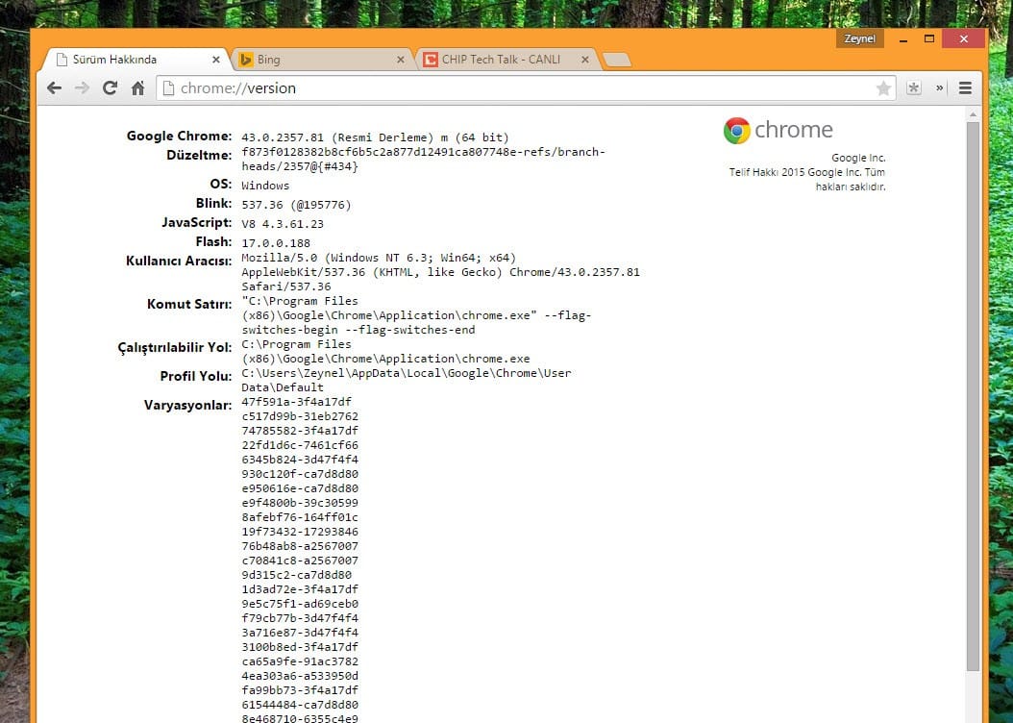Click the CHIP favicon on its tab
Screen dimensions: 1013x723
click(x=431, y=60)
